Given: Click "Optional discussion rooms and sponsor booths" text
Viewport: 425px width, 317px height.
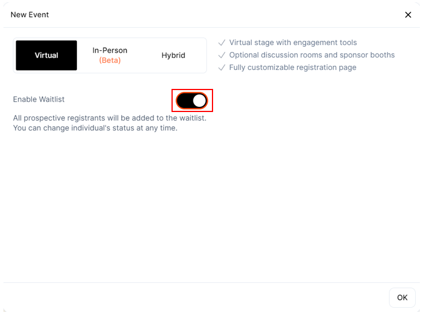Looking at the screenshot, I should tap(312, 55).
